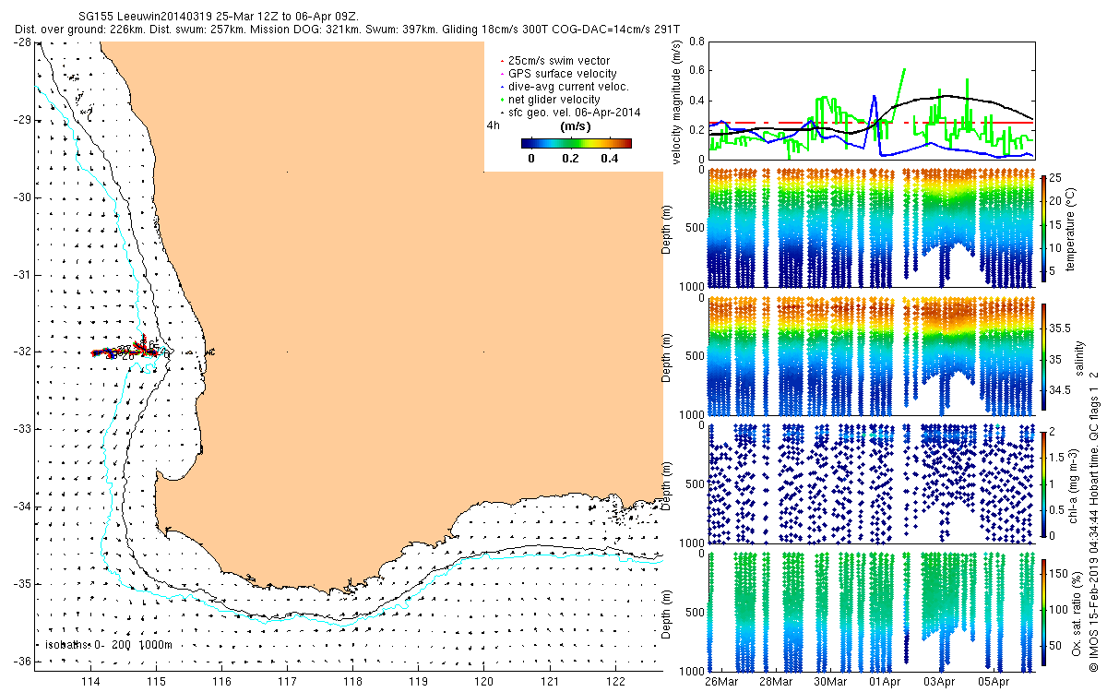The image size is (1107, 692).
Task: Click the net glider velocity legend entry
Action: [x=550, y=100]
